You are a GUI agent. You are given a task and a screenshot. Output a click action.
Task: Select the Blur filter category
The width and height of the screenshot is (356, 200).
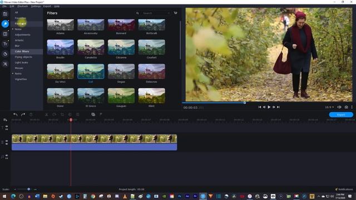tap(17, 46)
